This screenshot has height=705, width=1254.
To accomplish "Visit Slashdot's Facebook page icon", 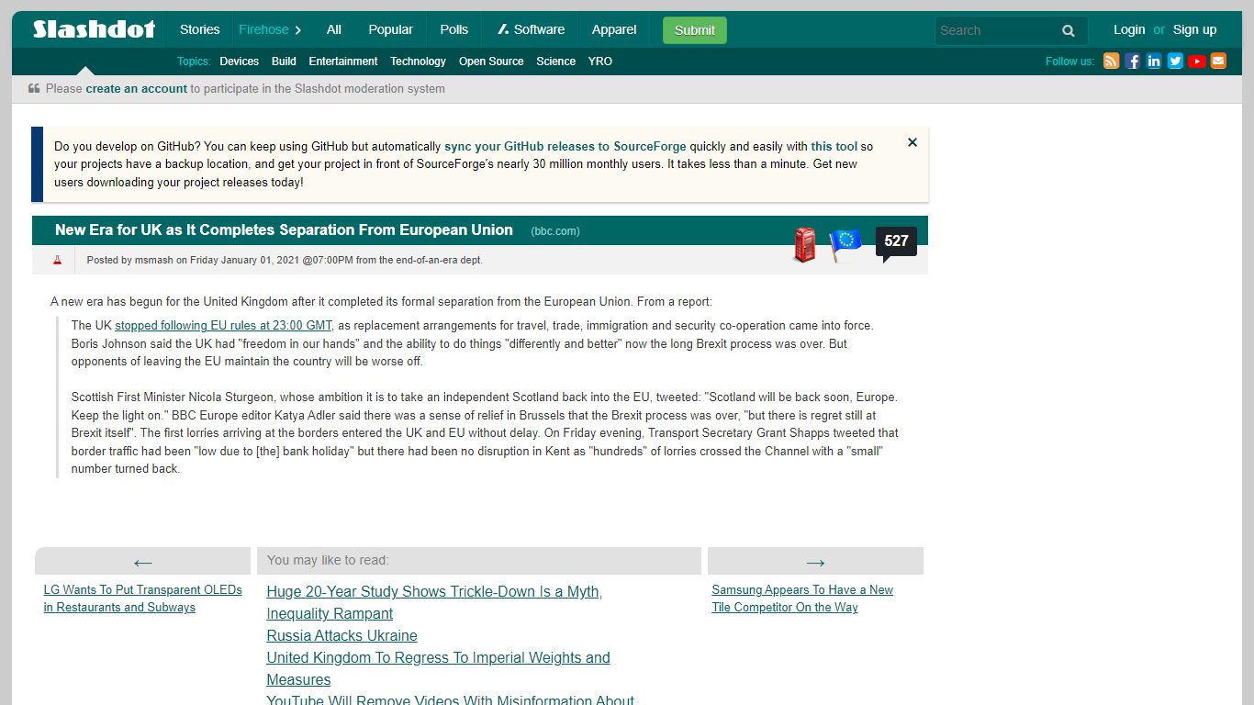I will pyautogui.click(x=1133, y=62).
